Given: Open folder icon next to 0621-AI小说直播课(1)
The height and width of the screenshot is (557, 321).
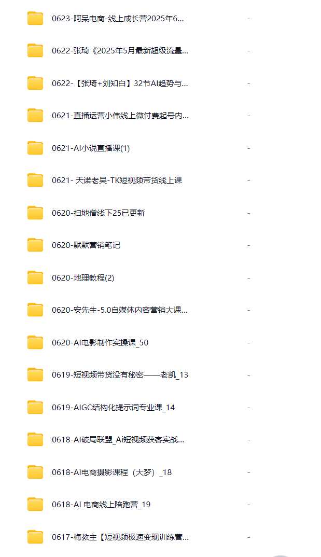Looking at the screenshot, I should 35,148.
